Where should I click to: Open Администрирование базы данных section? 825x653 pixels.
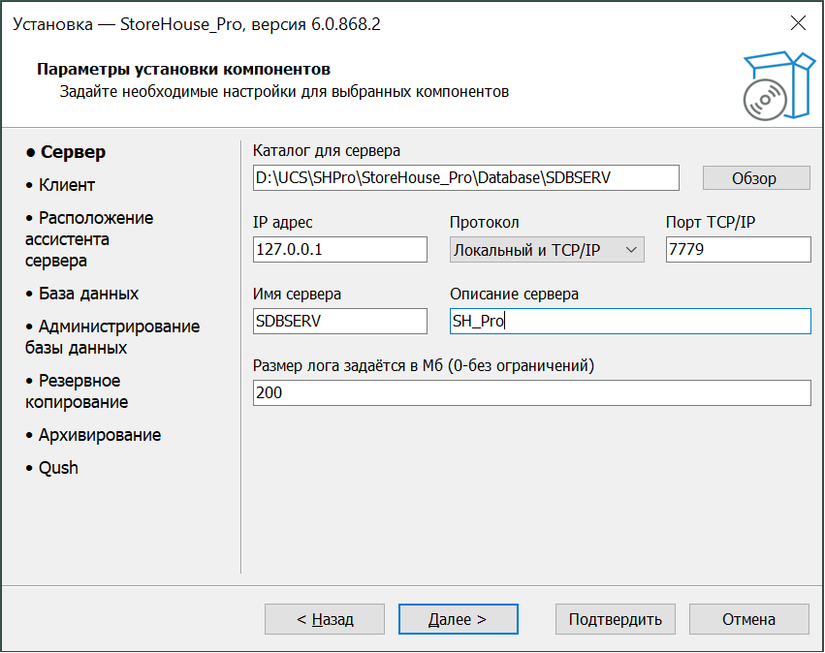click(111, 337)
